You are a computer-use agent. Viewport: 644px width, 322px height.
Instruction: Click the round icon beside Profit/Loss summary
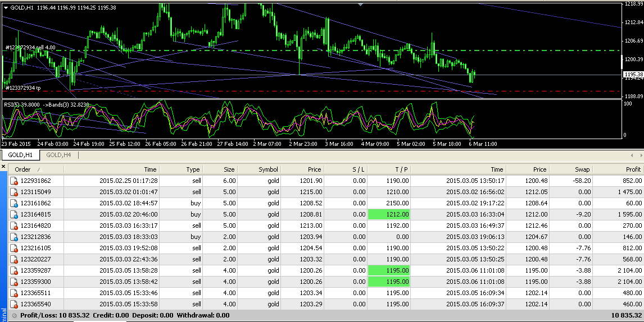pos(15,315)
